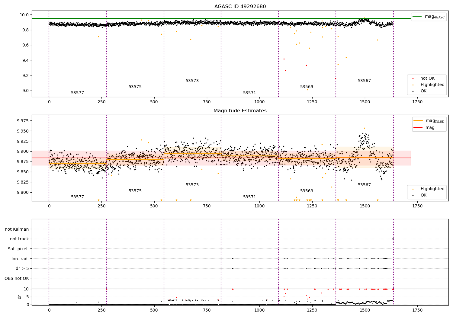This screenshot has height=317, width=453.
Task: Click y-axis tick 9.850 on middle plot
Action: click(23, 172)
